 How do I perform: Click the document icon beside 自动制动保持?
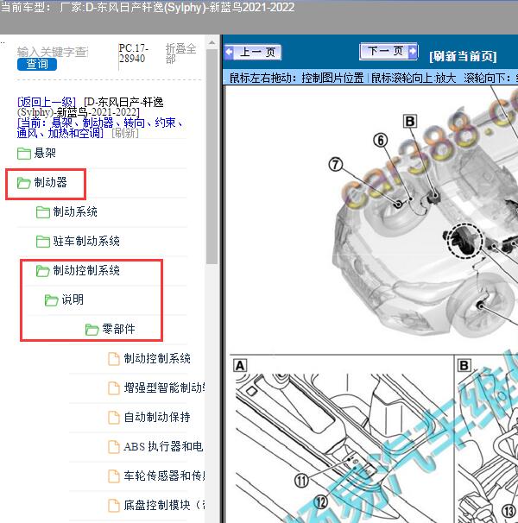[x=114, y=418]
